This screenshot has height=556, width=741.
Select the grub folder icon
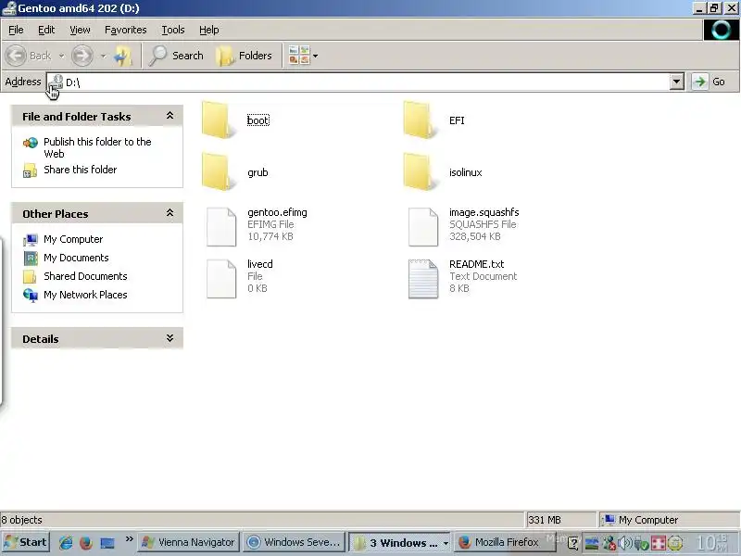pos(218,171)
